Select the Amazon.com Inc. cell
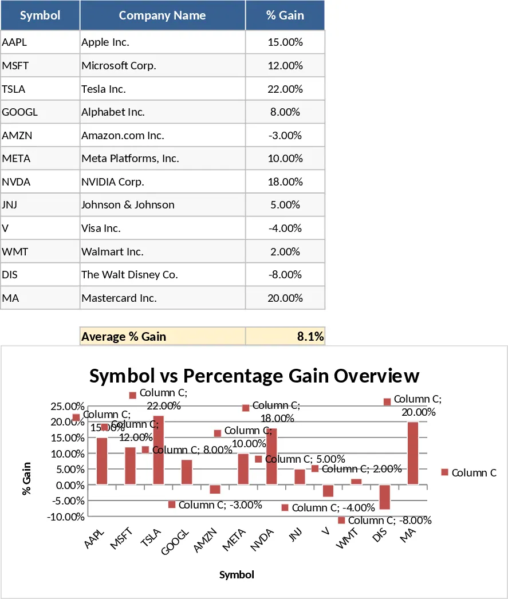 click(x=162, y=135)
